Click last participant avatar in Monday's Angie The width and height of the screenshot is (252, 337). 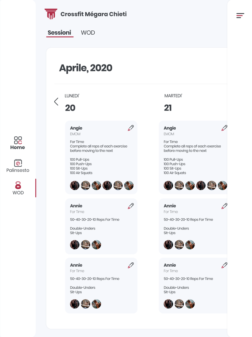[x=129, y=185]
